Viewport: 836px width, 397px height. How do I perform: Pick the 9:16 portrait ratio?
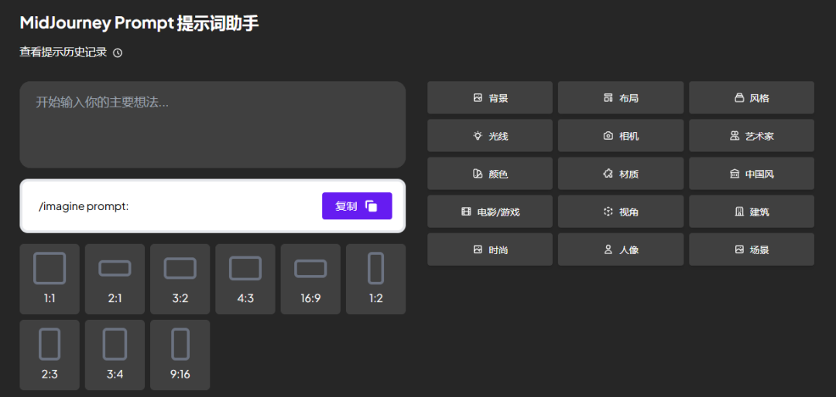coord(180,355)
